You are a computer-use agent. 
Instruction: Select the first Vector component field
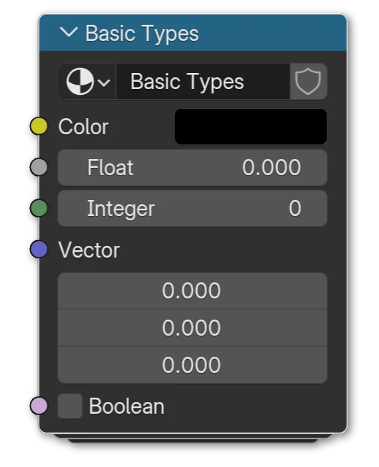coord(192,290)
